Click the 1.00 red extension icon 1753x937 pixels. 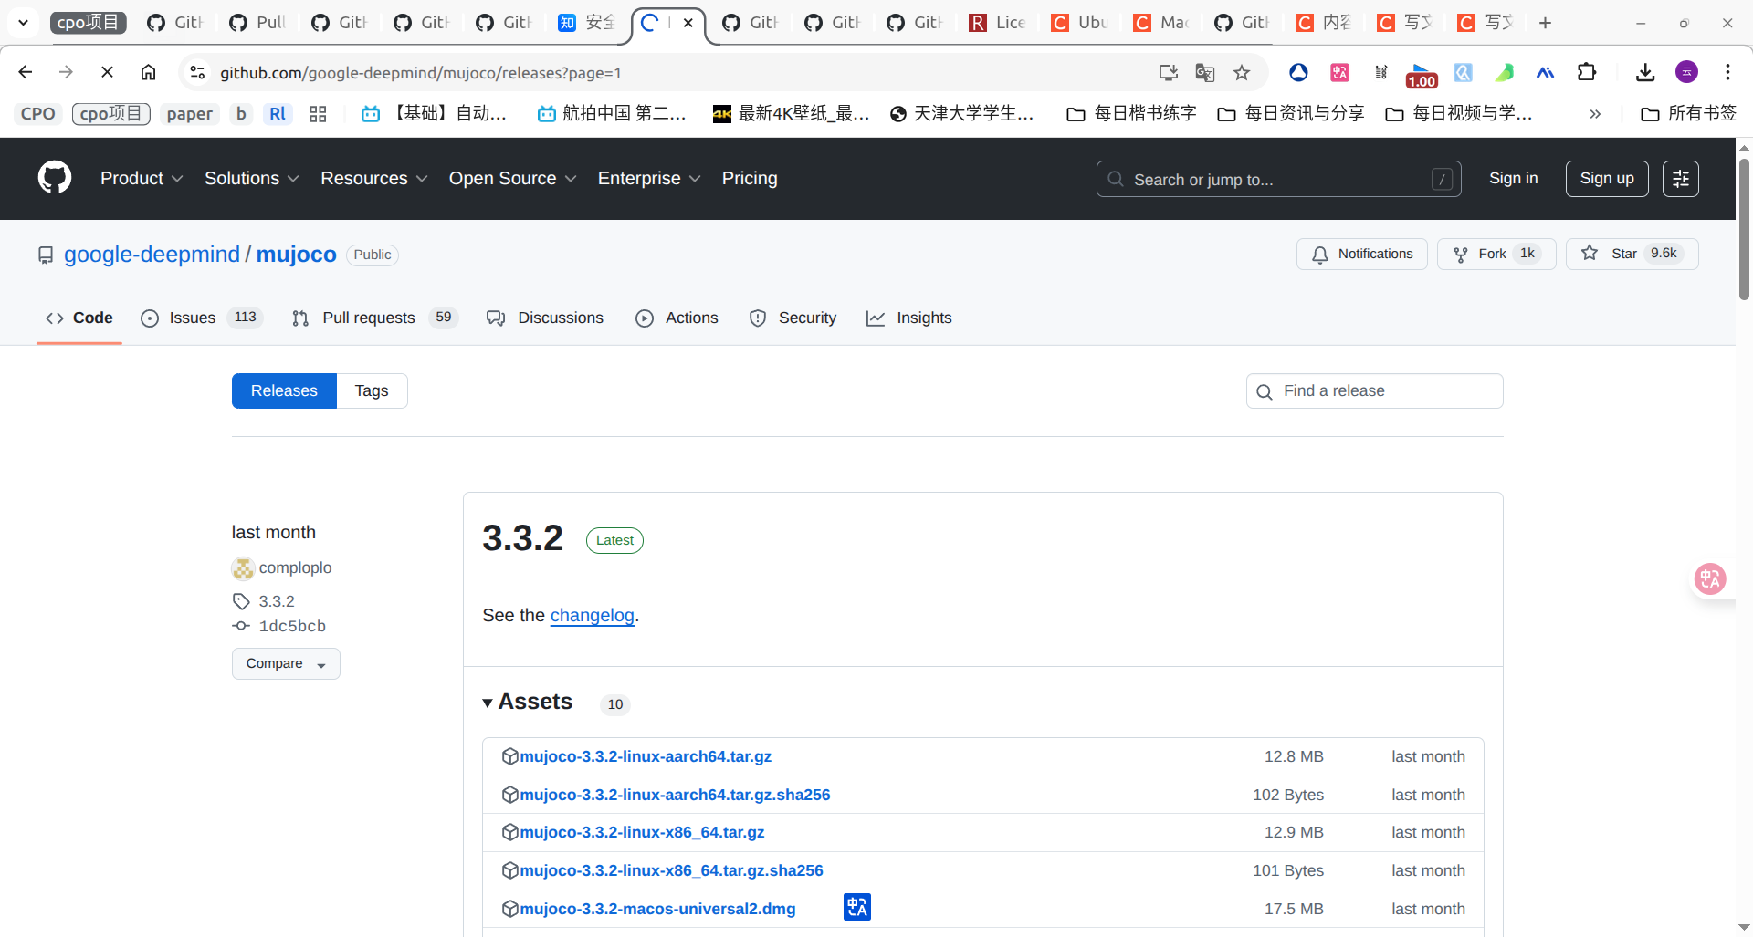point(1422,75)
